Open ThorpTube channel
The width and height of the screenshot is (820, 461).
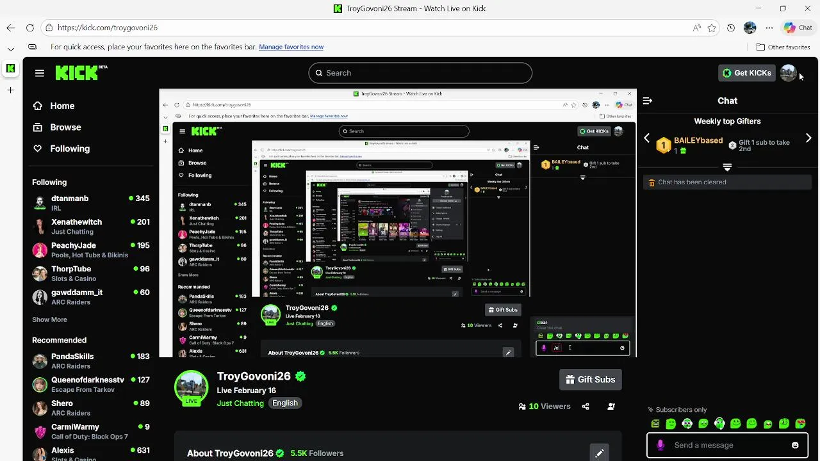[x=91, y=273]
